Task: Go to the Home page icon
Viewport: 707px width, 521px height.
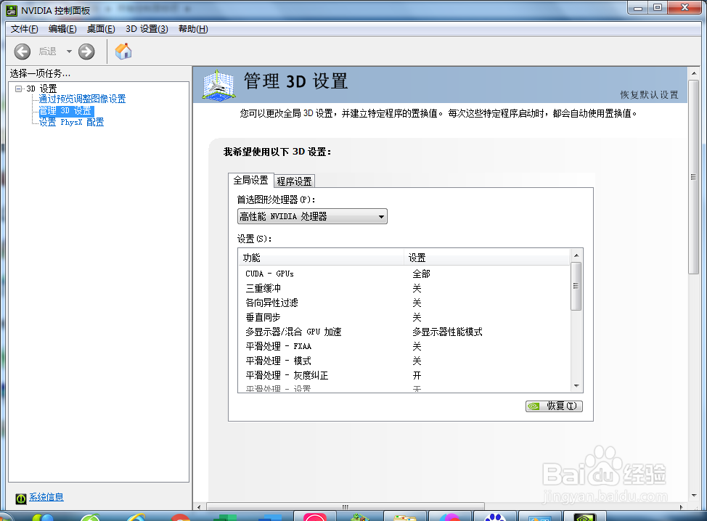Action: point(123,52)
